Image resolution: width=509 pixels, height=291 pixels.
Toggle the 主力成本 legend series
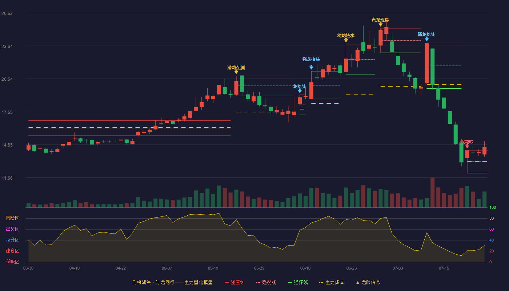(x=332, y=282)
